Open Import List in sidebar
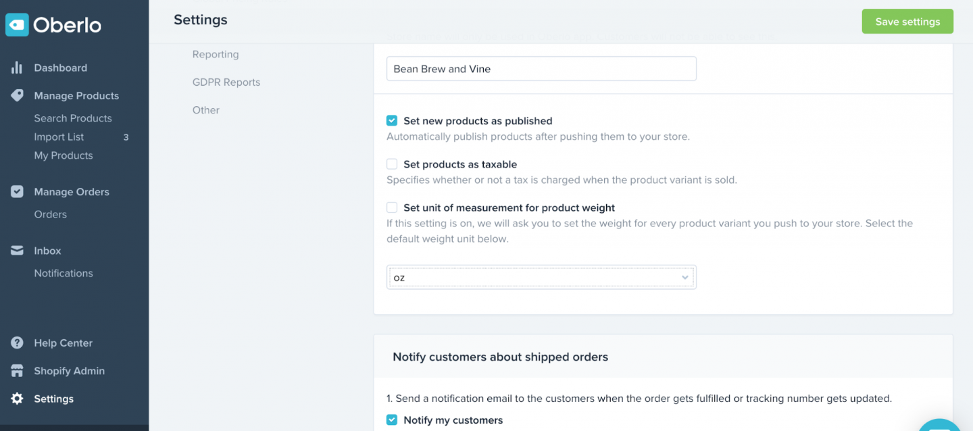The image size is (973, 431). tap(59, 137)
